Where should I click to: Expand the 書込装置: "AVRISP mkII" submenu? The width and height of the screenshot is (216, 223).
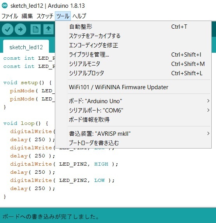coord(133,133)
